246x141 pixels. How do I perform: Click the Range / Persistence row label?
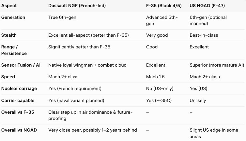click(x=14, y=50)
